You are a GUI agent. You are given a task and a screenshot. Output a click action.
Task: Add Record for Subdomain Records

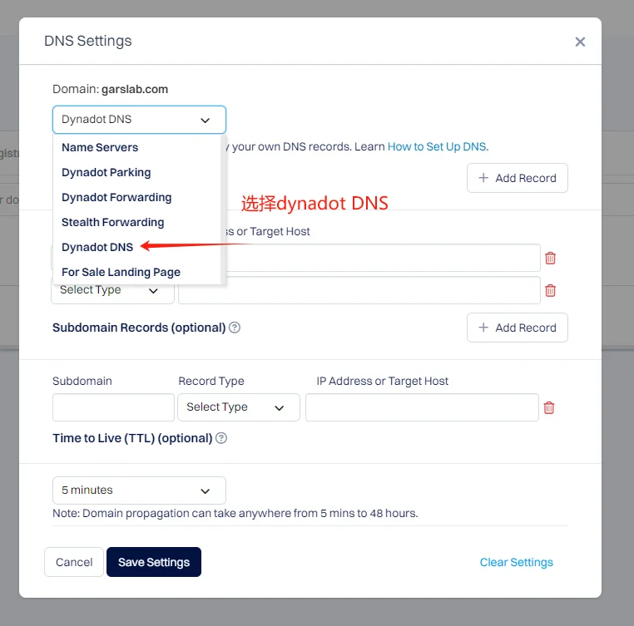pos(518,328)
